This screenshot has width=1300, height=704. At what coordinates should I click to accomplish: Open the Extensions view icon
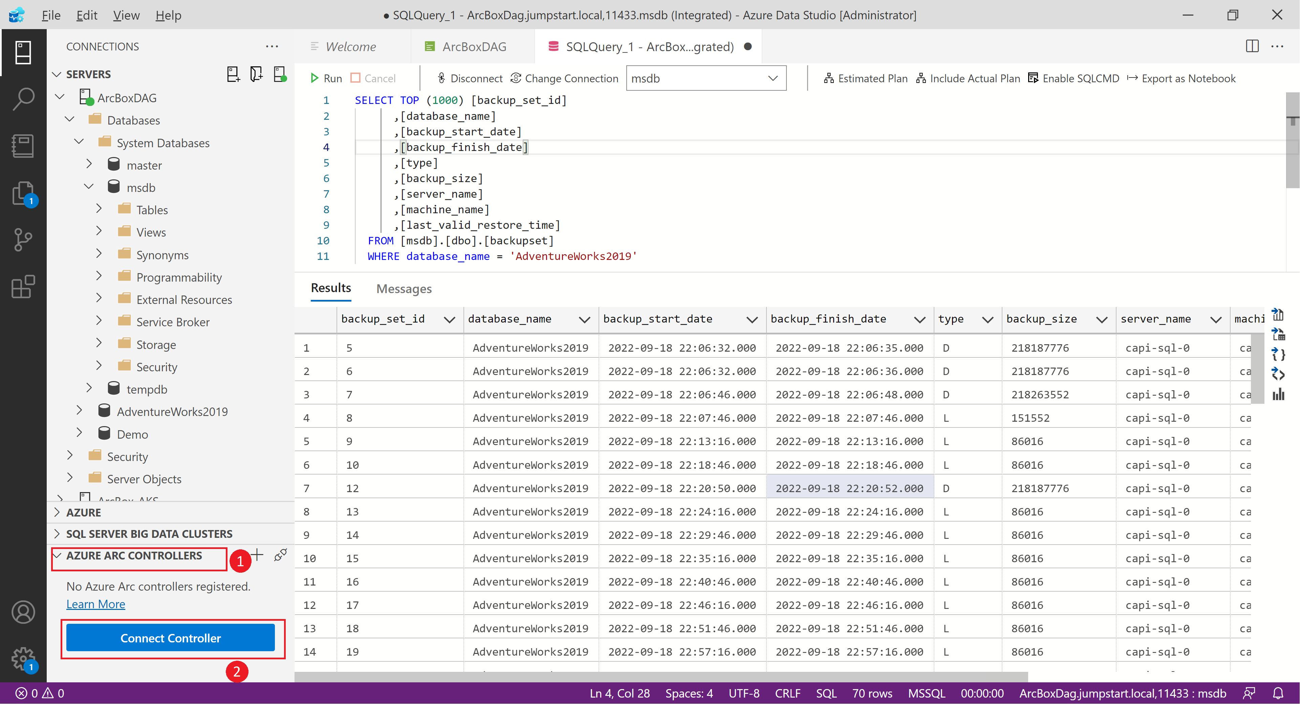(x=23, y=286)
